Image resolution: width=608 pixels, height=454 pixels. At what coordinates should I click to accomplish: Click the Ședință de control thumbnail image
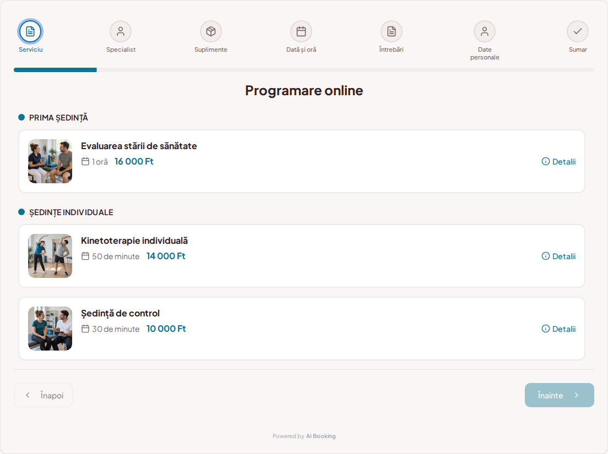click(x=50, y=329)
